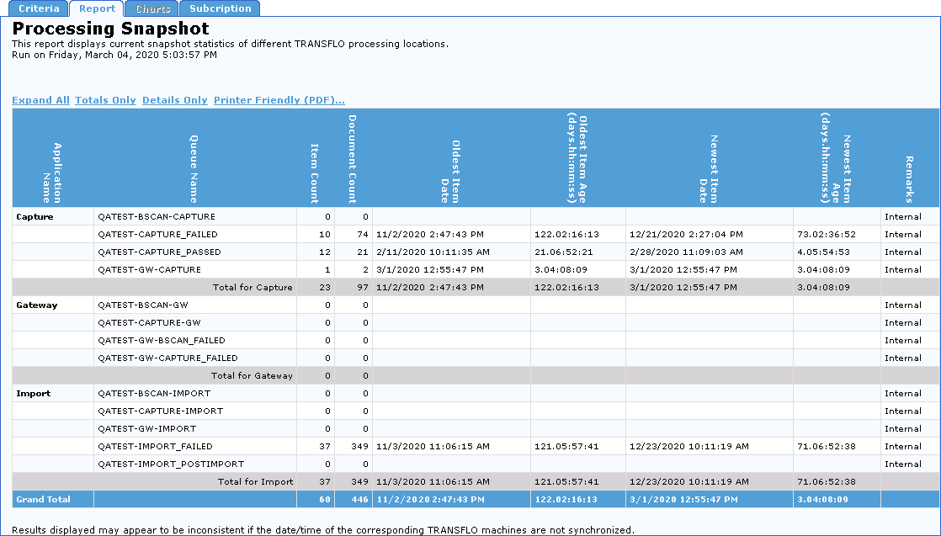This screenshot has width=941, height=536.
Task: Open the Charts tab
Action: tap(153, 8)
